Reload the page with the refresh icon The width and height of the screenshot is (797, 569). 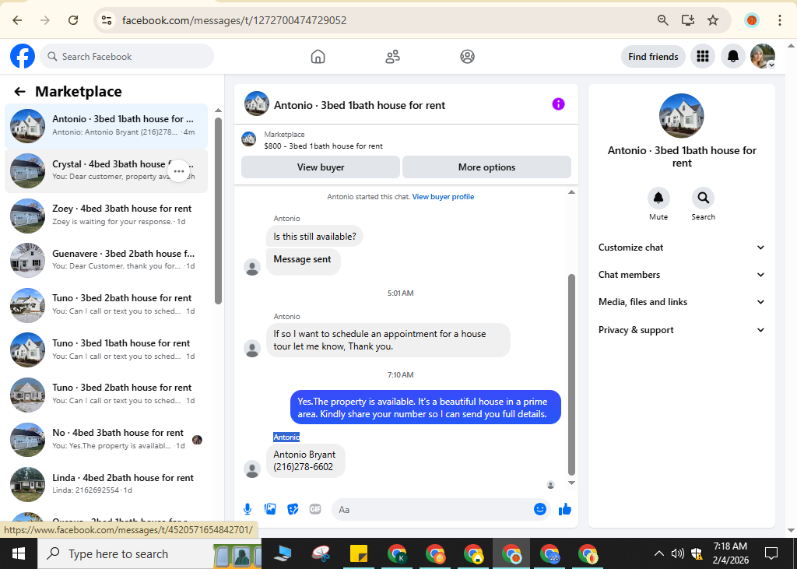point(73,20)
